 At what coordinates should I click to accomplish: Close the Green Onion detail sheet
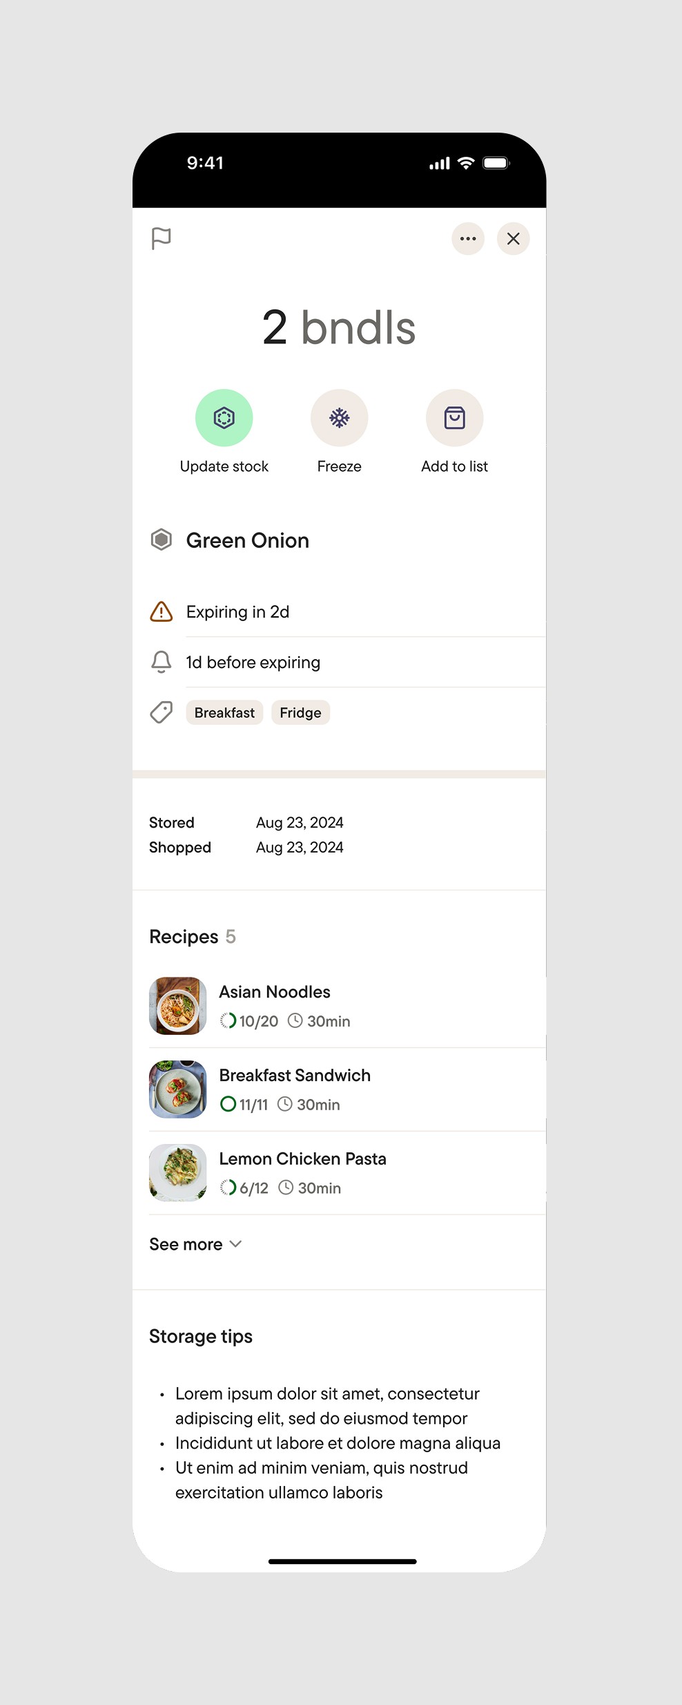click(513, 239)
